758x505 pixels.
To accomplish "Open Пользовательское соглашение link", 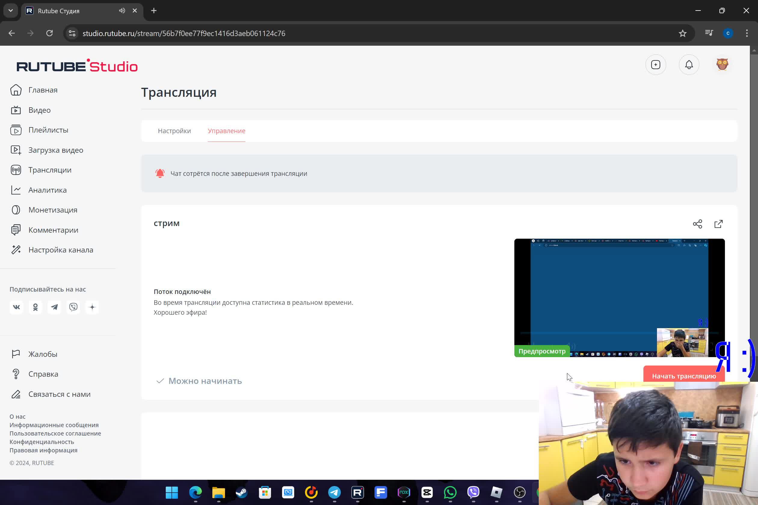I will click(55, 433).
